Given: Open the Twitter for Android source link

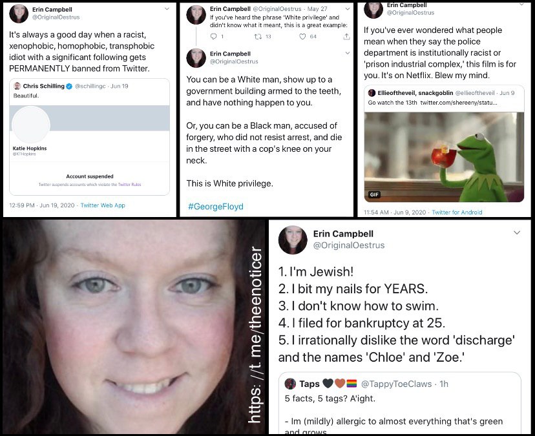Looking at the screenshot, I should [x=457, y=213].
